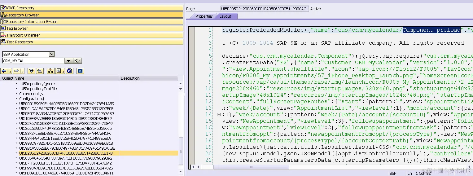Click the Tag Browser icon
The height and width of the screenshot is (176, 473).
[x=3, y=28]
